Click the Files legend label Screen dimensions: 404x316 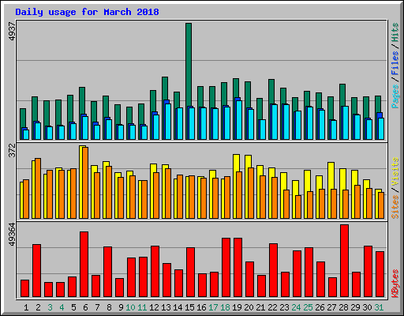(395, 62)
